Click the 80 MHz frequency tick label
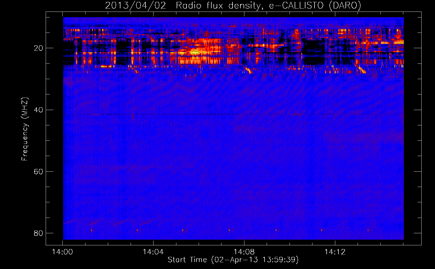This screenshot has width=435, height=269. point(38,233)
